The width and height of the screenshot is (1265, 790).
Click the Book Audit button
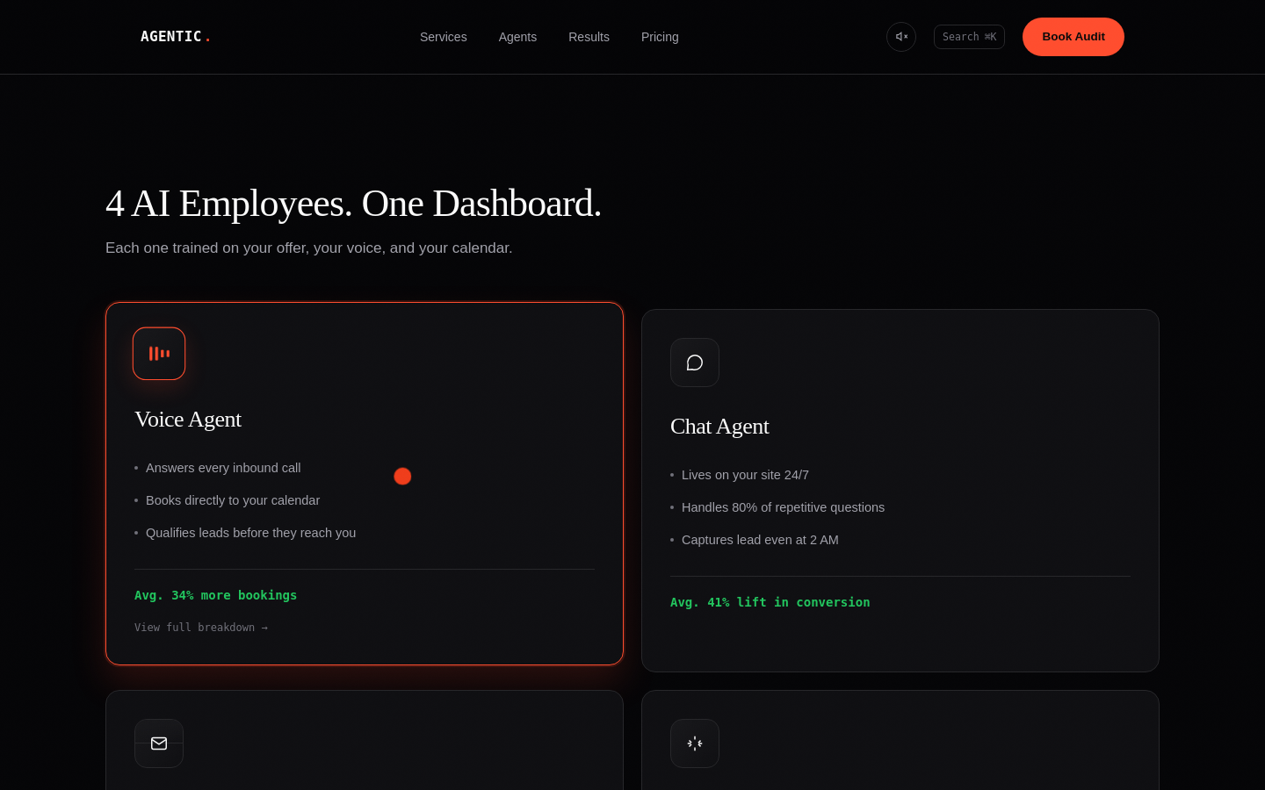1073,37
